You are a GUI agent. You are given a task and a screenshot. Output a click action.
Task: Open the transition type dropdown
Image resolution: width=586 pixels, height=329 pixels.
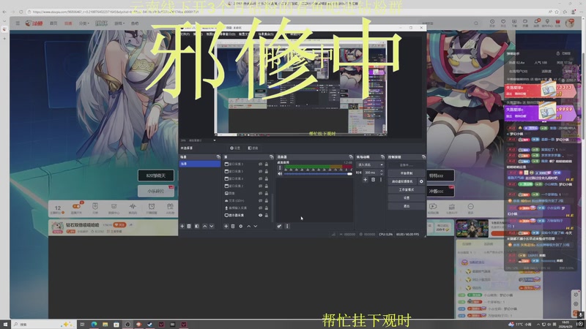[x=370, y=165]
